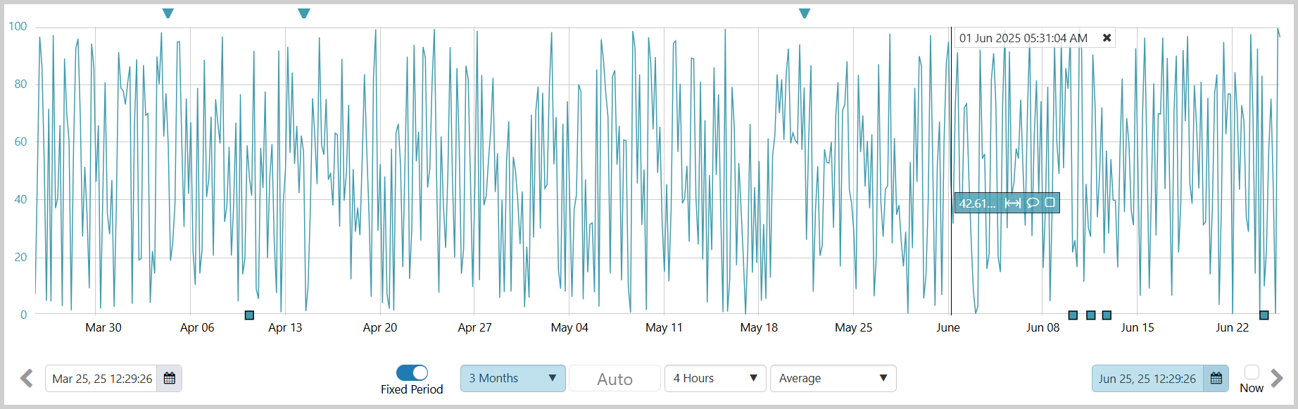Toggle the Fixed Period switch
Image resolution: width=1298 pixels, height=409 pixels.
[412, 373]
